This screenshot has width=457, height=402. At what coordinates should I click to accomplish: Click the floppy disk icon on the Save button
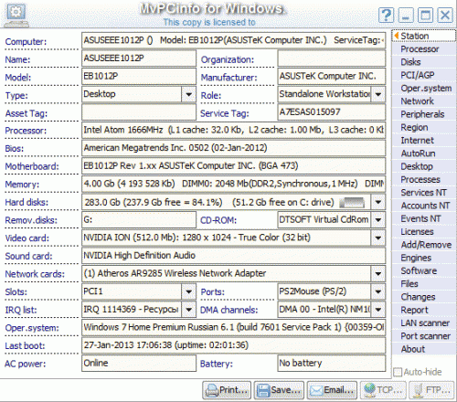[x=263, y=390]
